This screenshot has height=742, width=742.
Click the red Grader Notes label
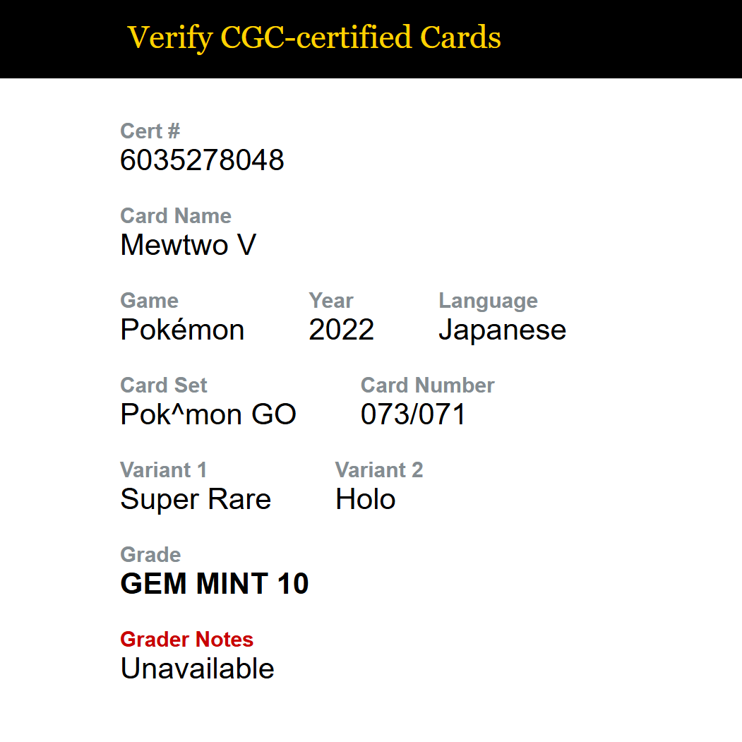186,640
